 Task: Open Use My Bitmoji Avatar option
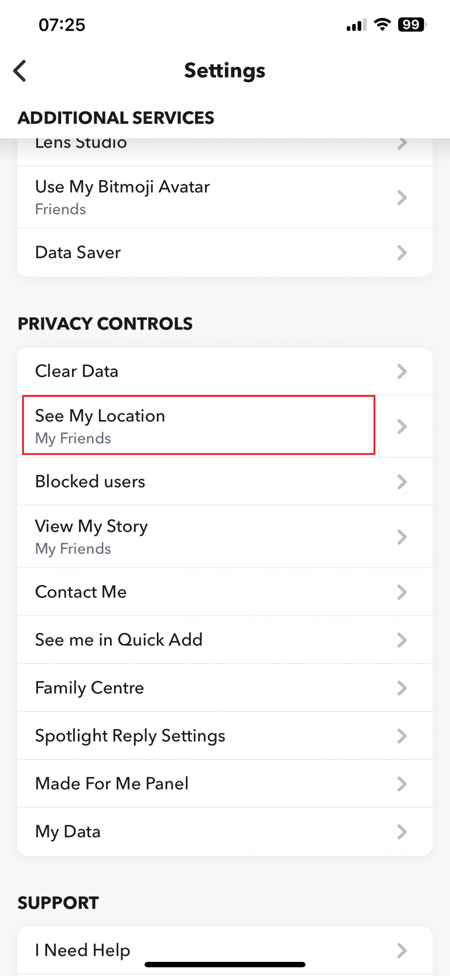pyautogui.click(x=225, y=197)
